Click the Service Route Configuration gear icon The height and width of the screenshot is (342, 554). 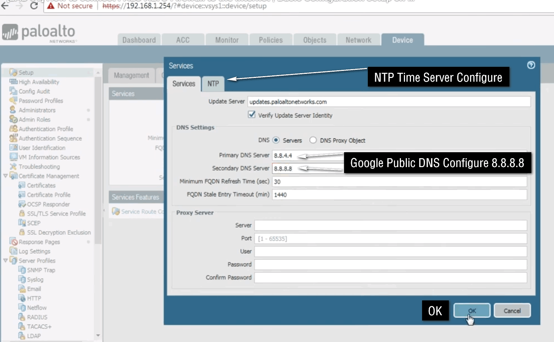[116, 211]
